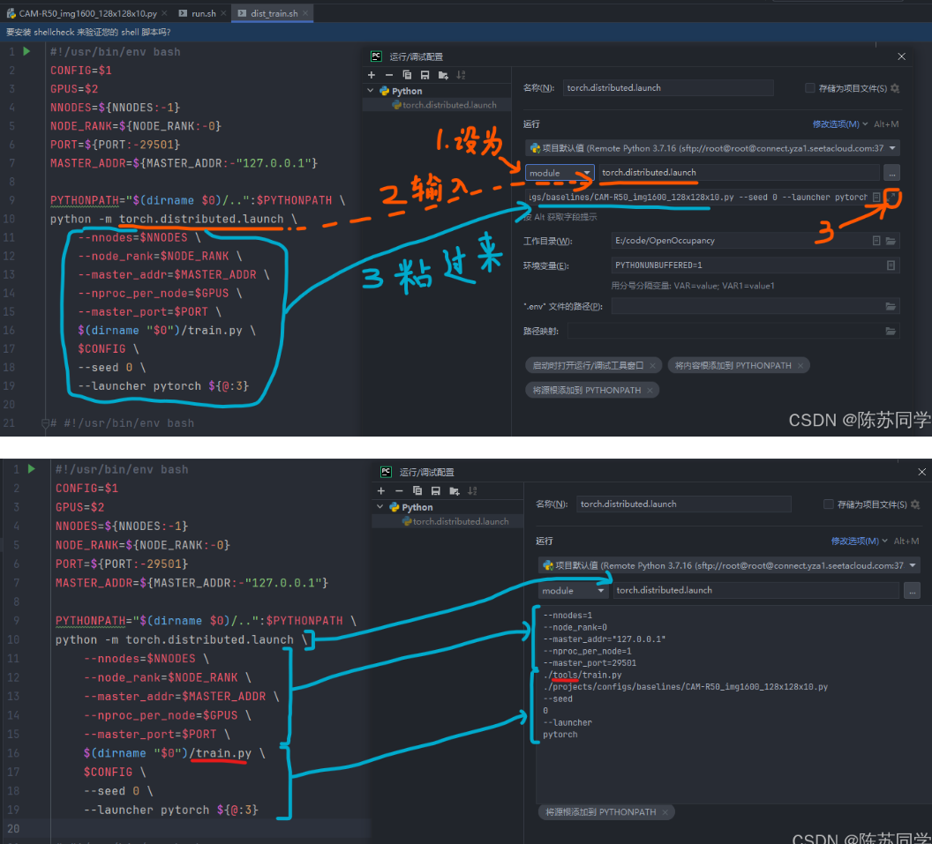Viewport: 932px width, 844px height.
Task: Open gear beside 存储为项目文件 in lower dialog
Action: (x=914, y=504)
